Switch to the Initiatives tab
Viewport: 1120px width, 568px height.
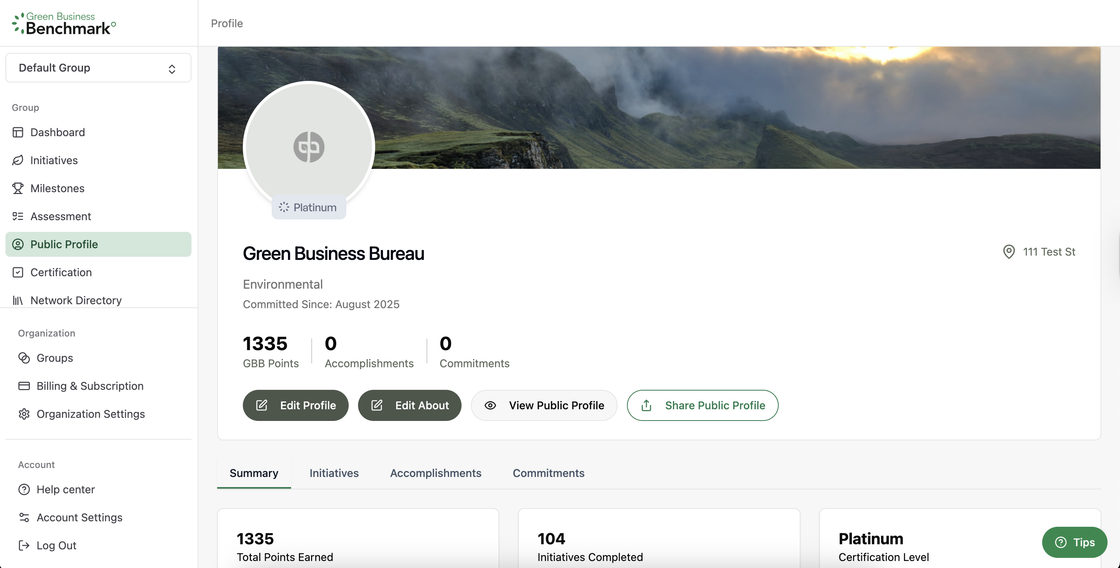click(x=334, y=473)
